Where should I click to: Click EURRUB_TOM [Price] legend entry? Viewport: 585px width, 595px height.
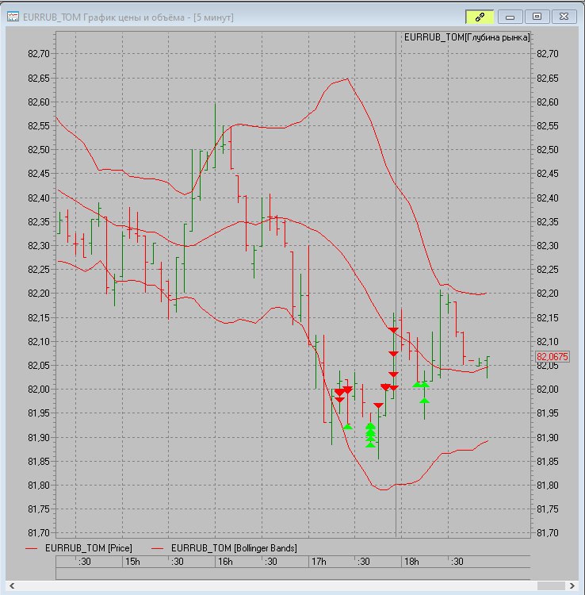[x=88, y=548]
